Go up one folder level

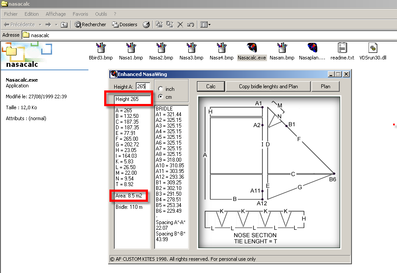pos(64,24)
